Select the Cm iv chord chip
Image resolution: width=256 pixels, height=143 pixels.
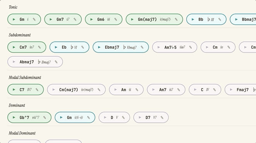(218, 47)
